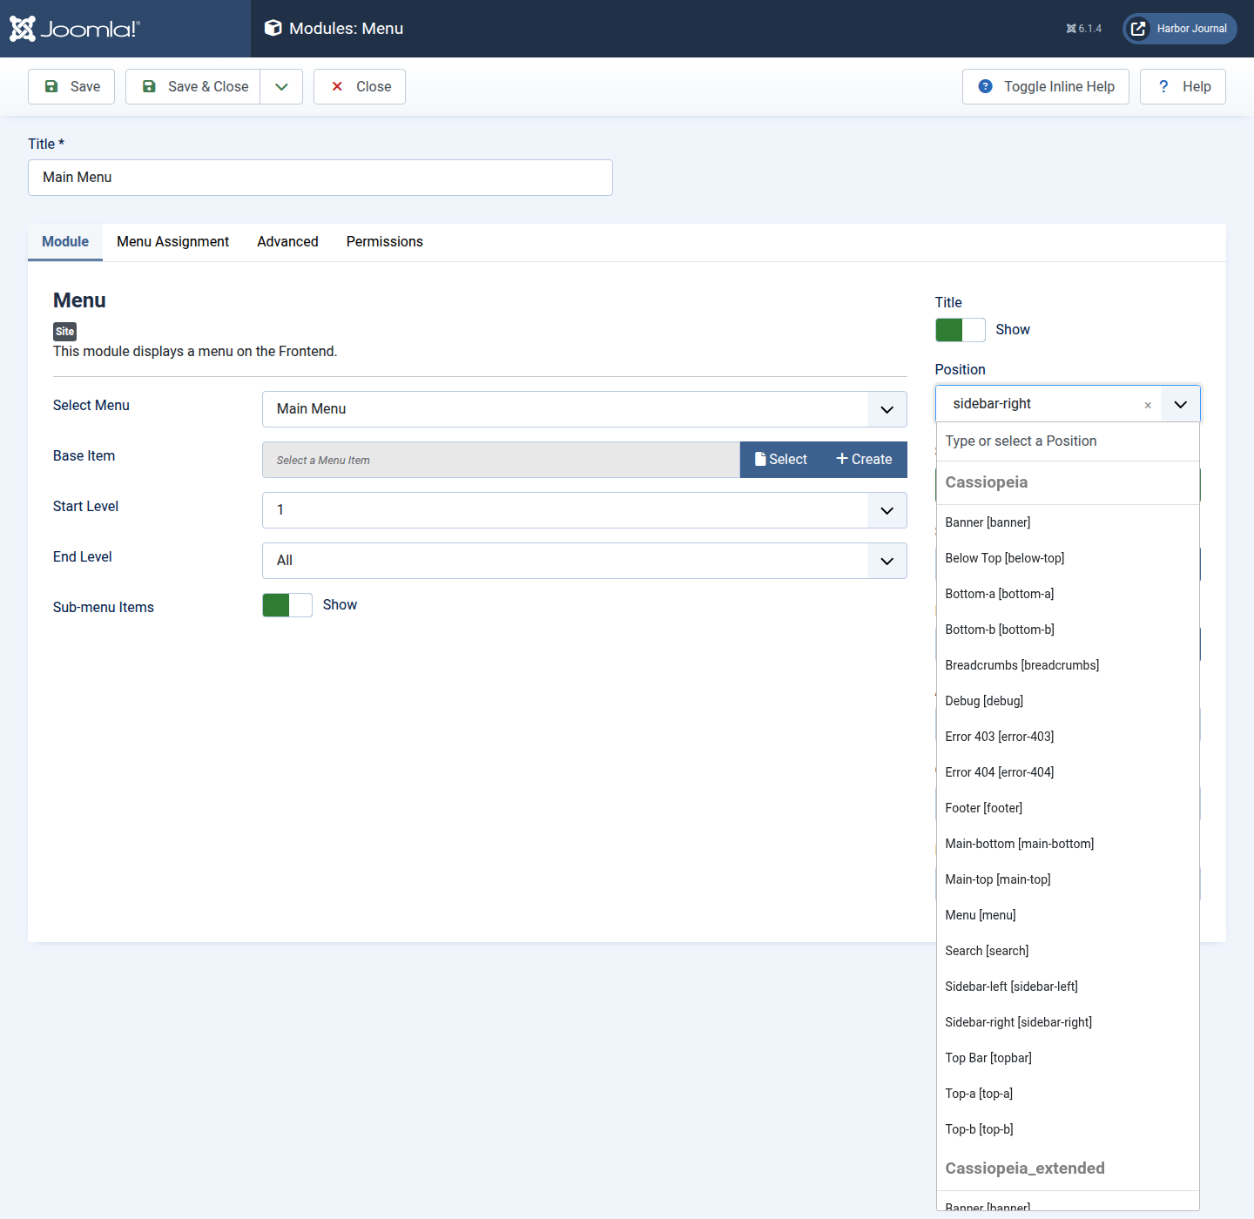The height and width of the screenshot is (1219, 1254).
Task: Click the Create menu item button
Action: point(865,460)
